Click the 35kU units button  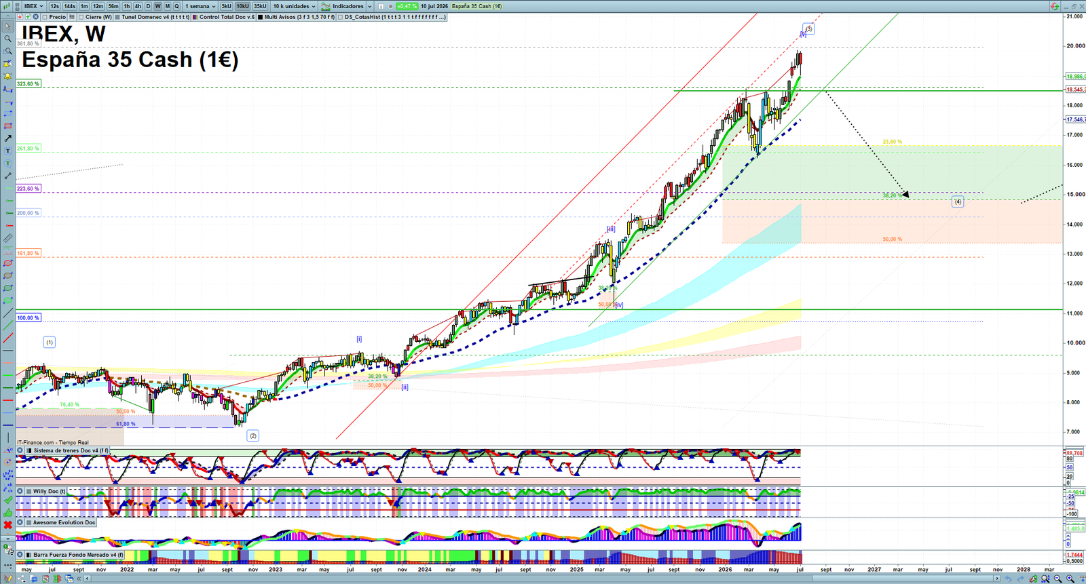tap(260, 6)
